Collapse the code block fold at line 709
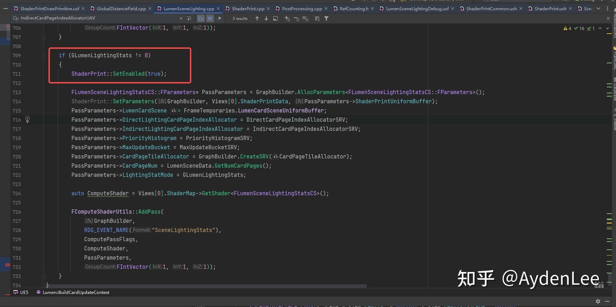The image size is (616, 307). pyautogui.click(x=44, y=56)
